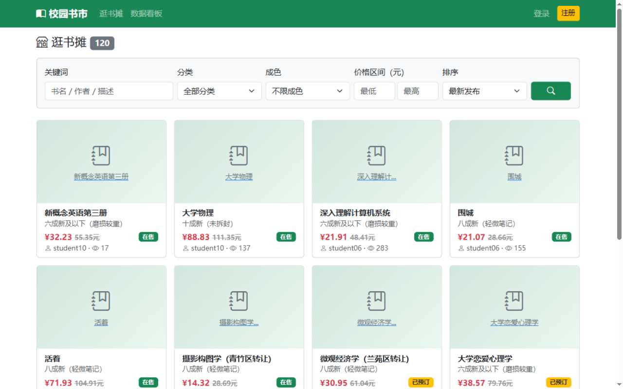Click notebook icon on 新概念英语第三册 card
The image size is (623, 389).
(x=101, y=156)
